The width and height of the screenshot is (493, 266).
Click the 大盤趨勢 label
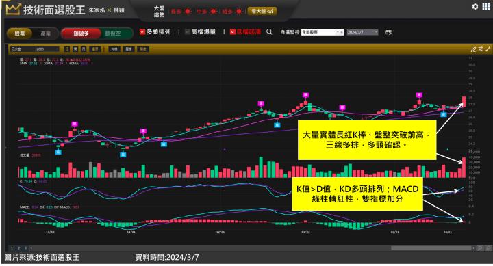click(159, 12)
